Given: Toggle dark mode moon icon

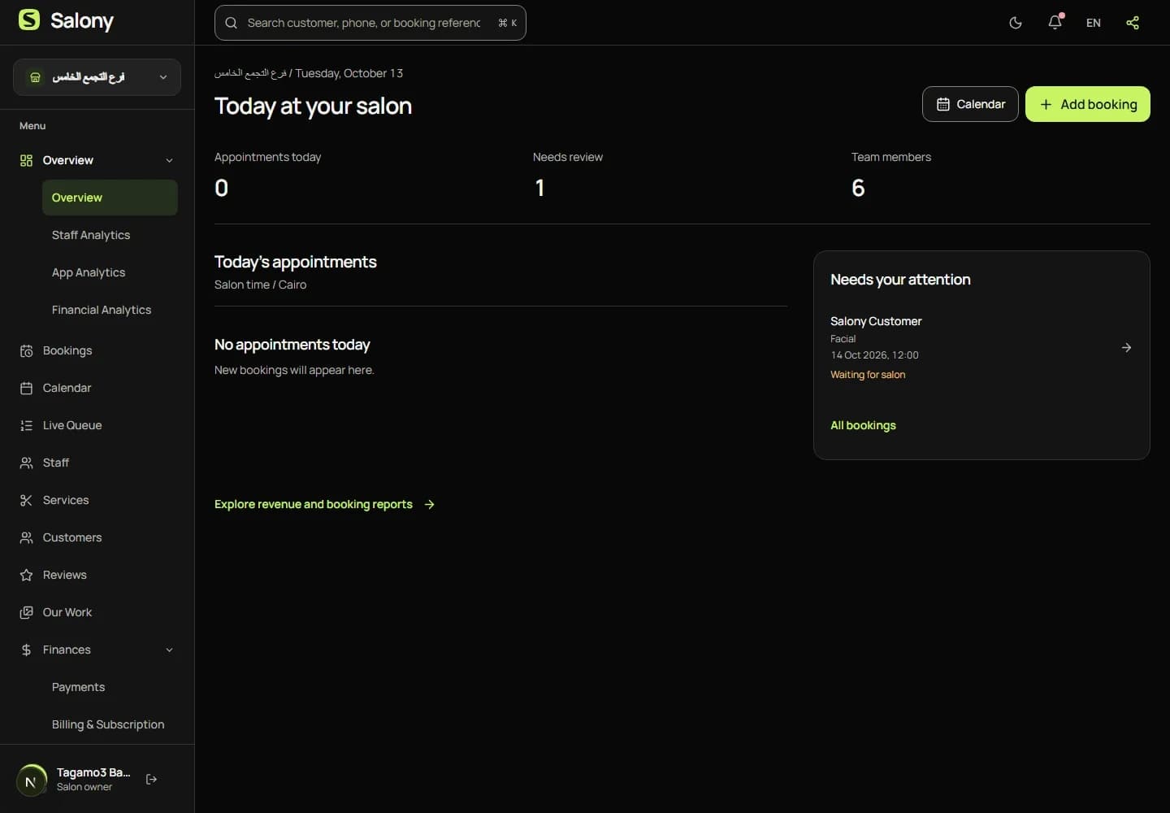Looking at the screenshot, I should click(1016, 23).
